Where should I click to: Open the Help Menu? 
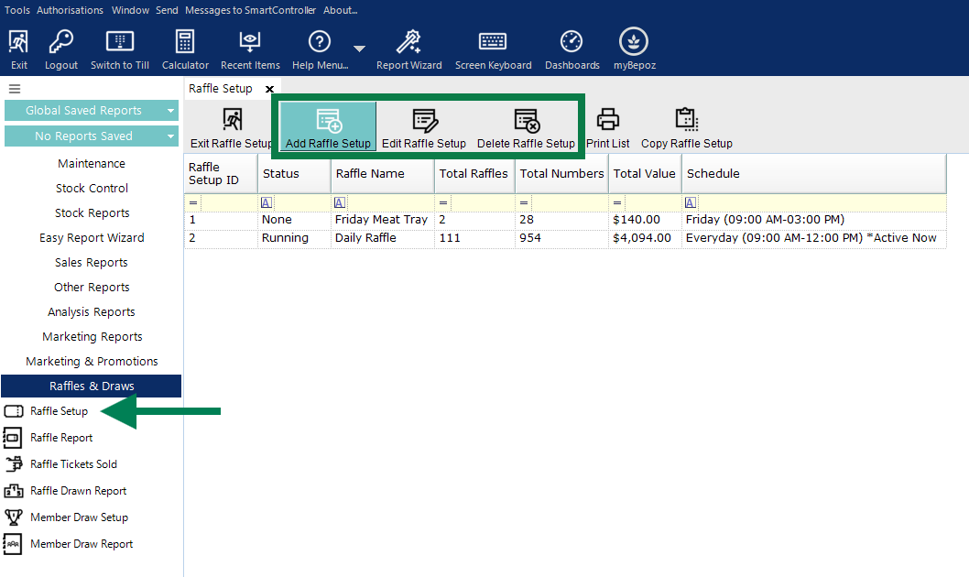pos(320,49)
